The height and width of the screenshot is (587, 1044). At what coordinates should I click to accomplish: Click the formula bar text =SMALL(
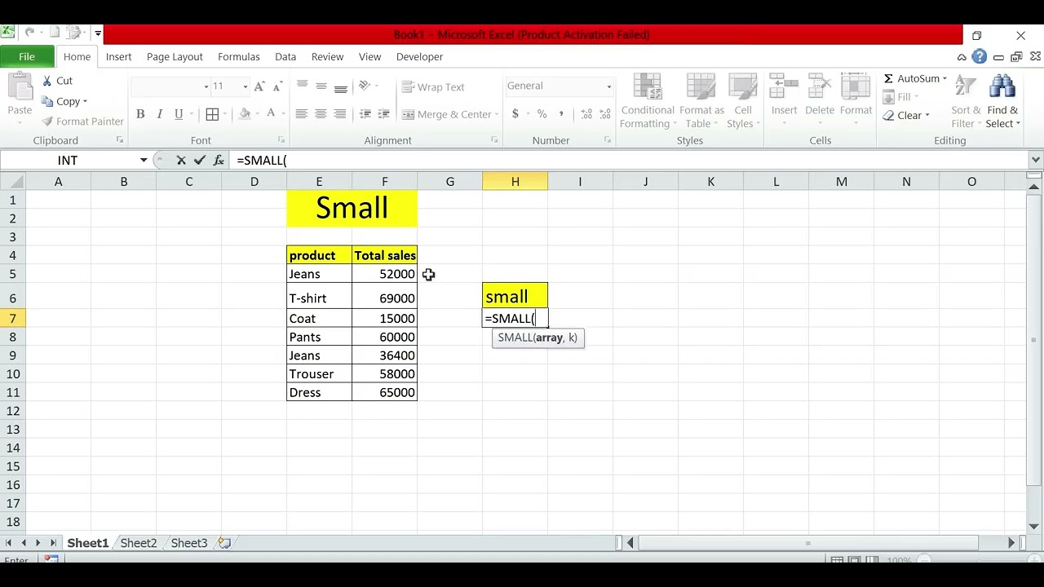pyautogui.click(x=262, y=161)
